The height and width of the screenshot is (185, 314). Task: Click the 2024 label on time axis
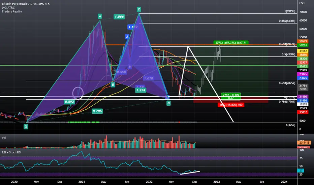pyautogui.click(x=284, y=182)
